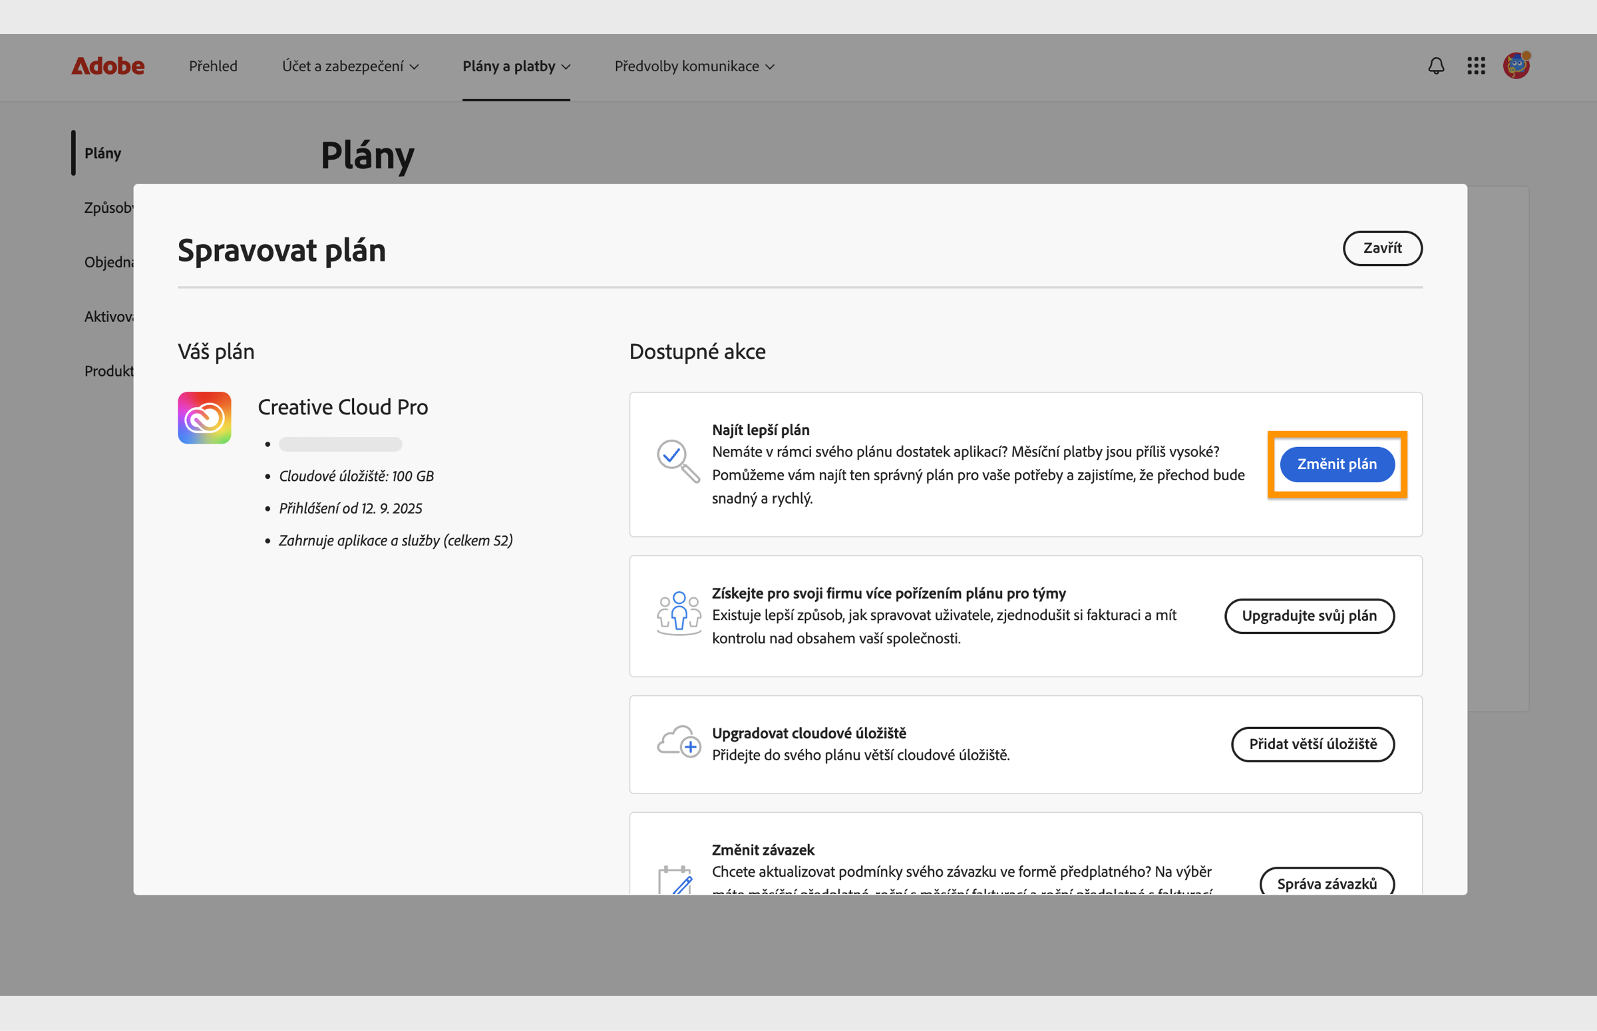Click Upgradujte svůj plán button
The image size is (1597, 1031).
(x=1309, y=616)
